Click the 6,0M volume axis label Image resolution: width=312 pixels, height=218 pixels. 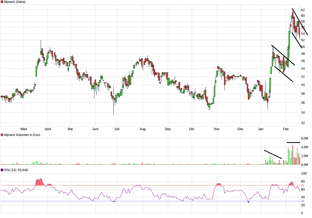[304, 138]
